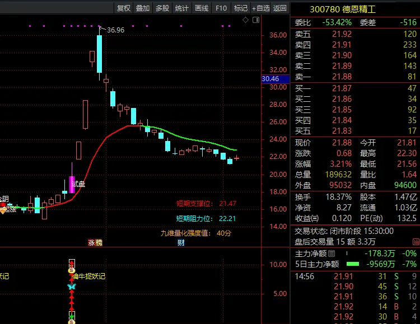Open the 叠加 overlay option
The height and width of the screenshot is (324, 420).
click(143, 8)
